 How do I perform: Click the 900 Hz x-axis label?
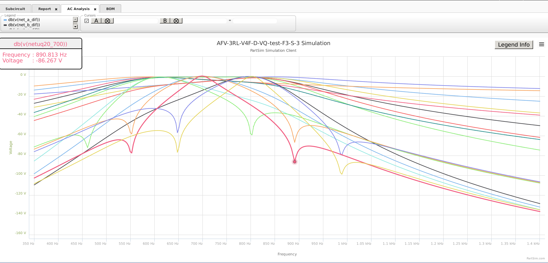(293, 244)
